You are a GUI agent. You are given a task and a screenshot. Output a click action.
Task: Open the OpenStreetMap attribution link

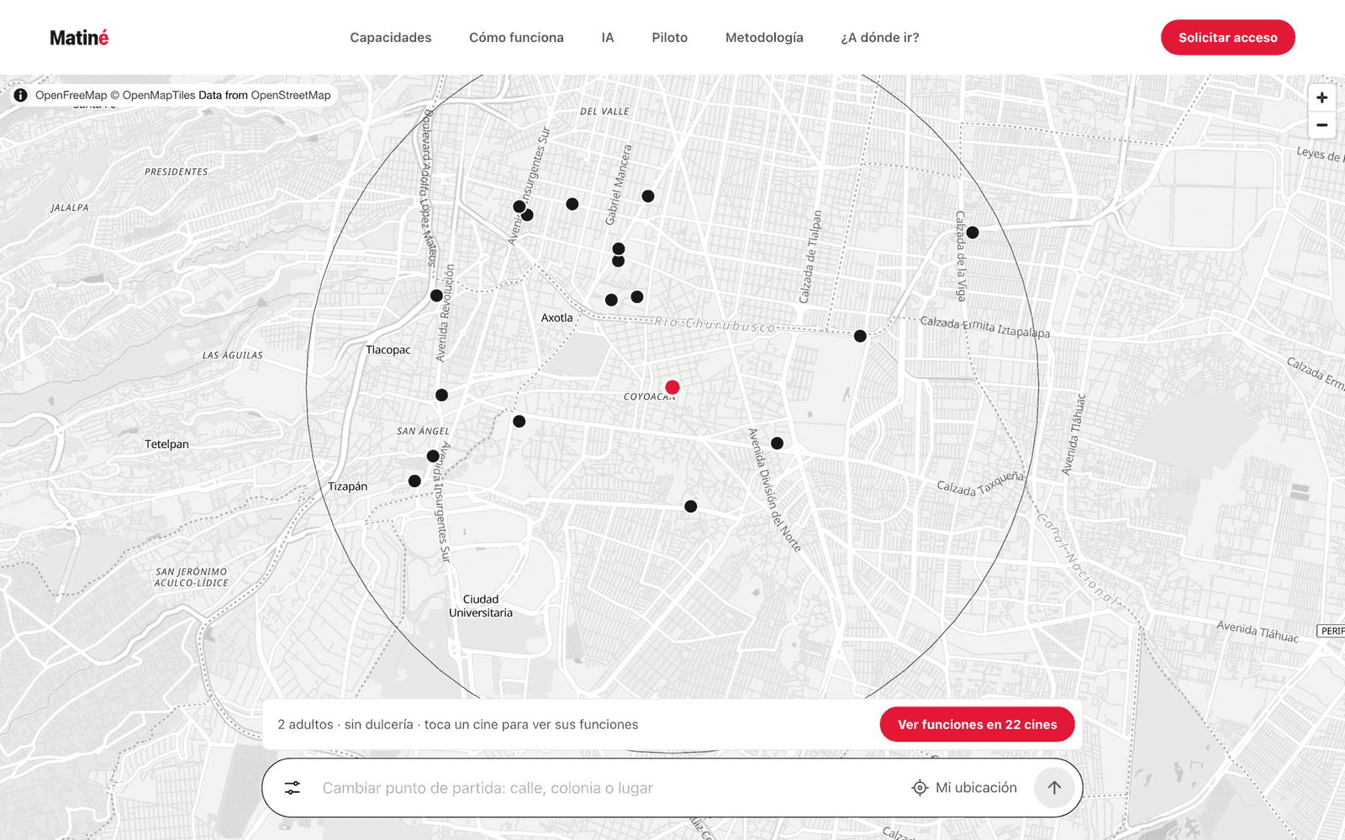click(291, 95)
